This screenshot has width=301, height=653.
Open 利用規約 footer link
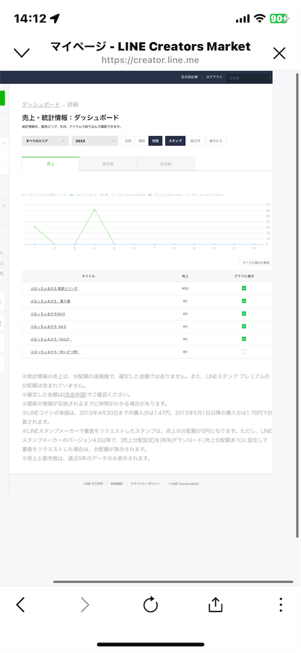(116, 484)
